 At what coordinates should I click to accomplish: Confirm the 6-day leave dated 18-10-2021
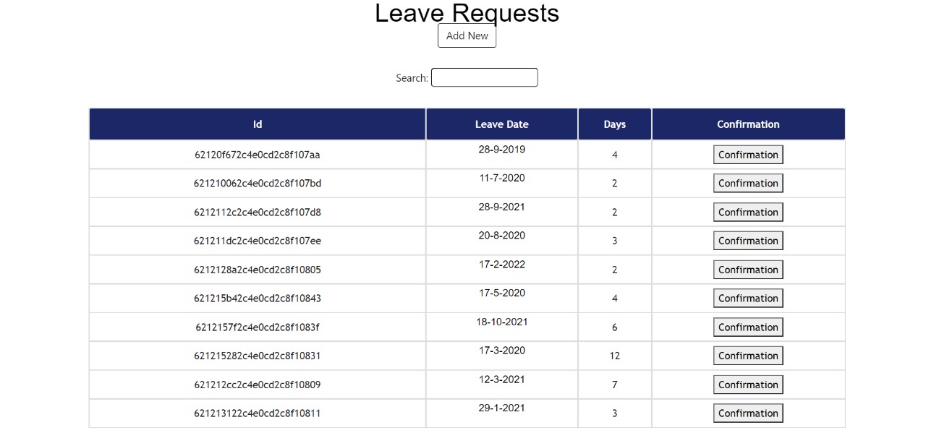click(x=748, y=327)
